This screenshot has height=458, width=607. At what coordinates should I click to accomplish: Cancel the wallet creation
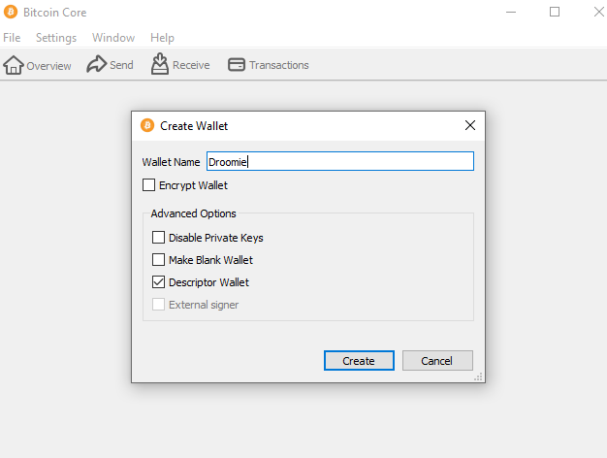click(x=437, y=361)
